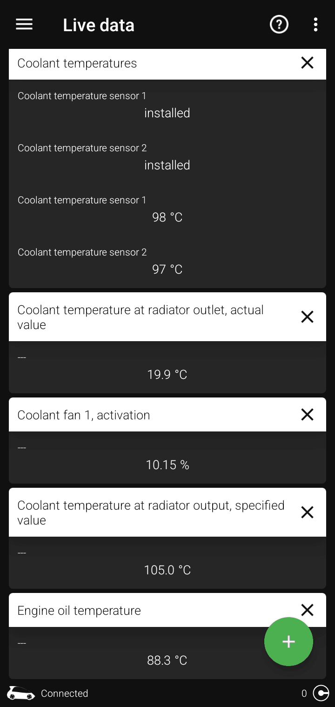This screenshot has width=335, height=707.
Task: Tap the 19.9 °C radiator outlet reading
Action: 167,374
